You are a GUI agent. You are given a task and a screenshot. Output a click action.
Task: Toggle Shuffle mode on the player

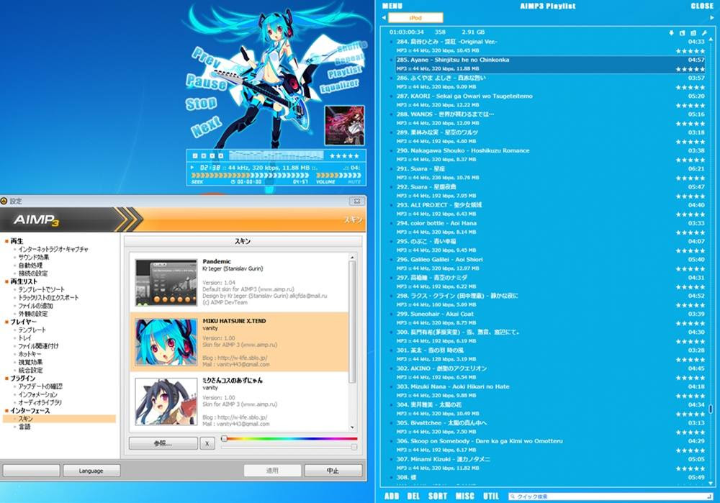click(x=353, y=46)
